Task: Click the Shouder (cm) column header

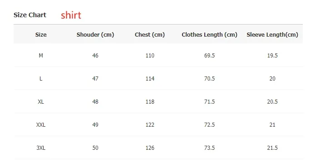Action: (95, 34)
